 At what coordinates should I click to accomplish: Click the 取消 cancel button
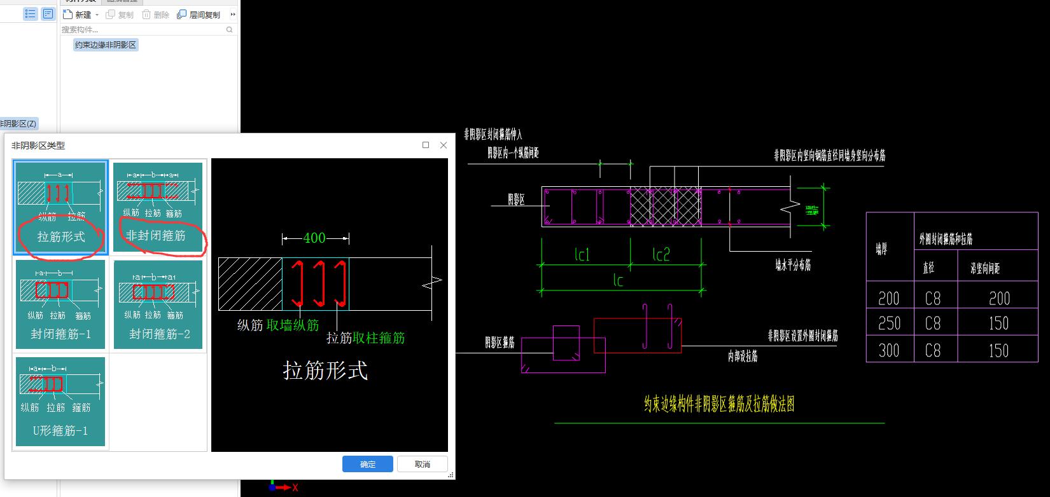tap(423, 465)
